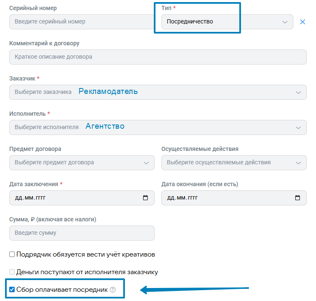Click the help icon next to Сбор оплачивает посредник
The height and width of the screenshot is (301, 316).
(x=113, y=290)
